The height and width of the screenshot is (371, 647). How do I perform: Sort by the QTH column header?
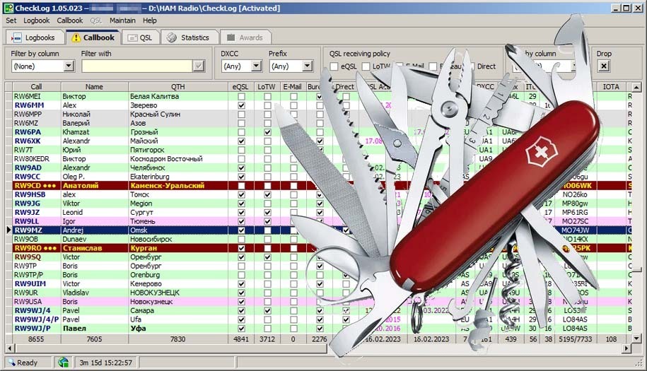tap(178, 86)
